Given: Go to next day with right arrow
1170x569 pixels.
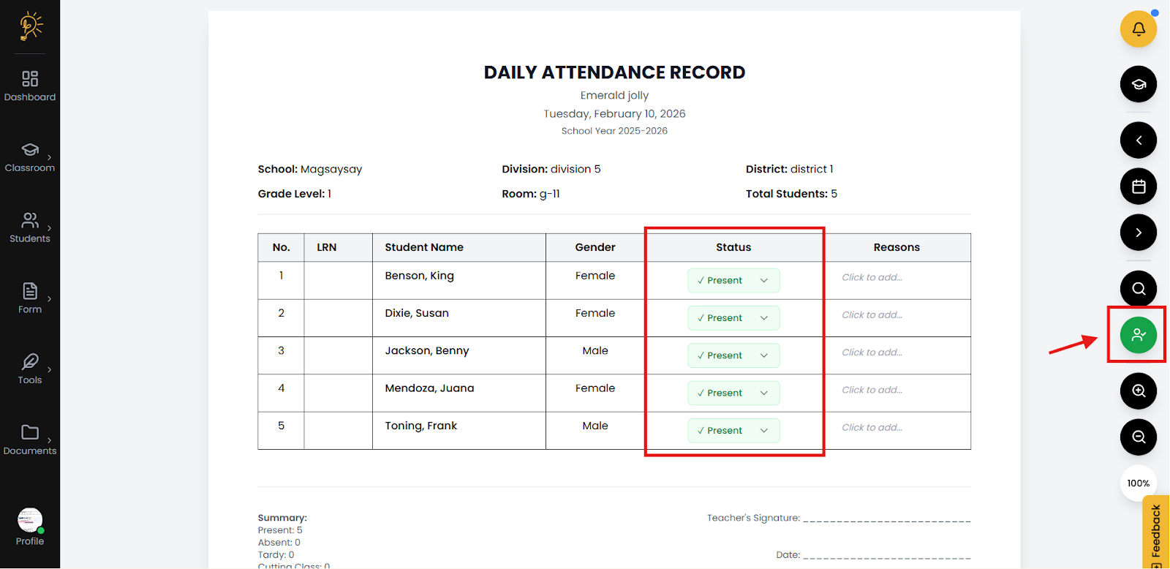Looking at the screenshot, I should tap(1139, 233).
